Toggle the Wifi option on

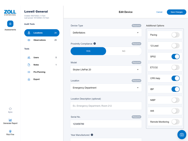tap(176, 111)
